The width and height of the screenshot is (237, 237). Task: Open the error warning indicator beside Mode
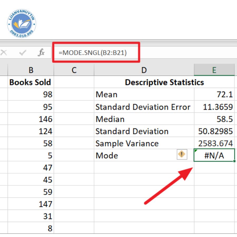pos(182,154)
